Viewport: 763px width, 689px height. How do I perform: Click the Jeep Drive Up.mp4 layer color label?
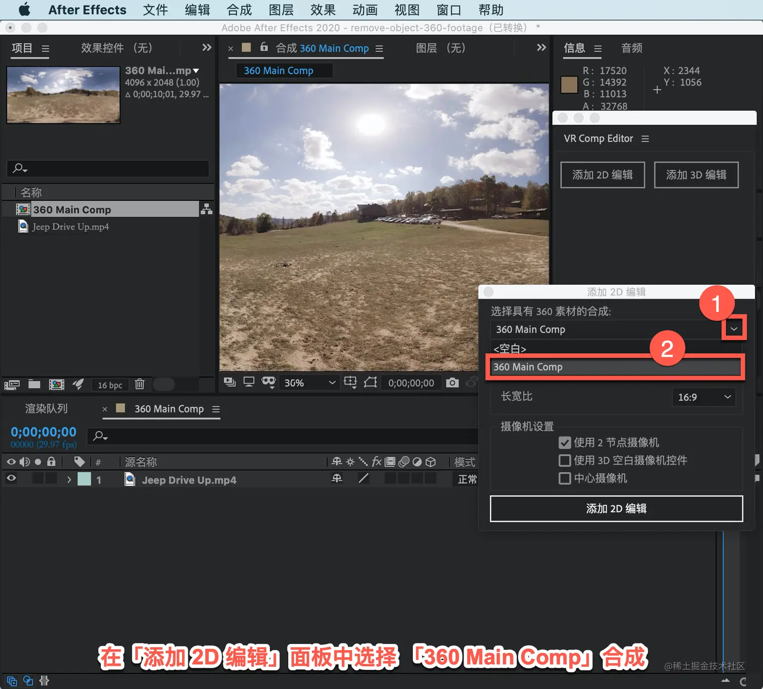click(84, 479)
